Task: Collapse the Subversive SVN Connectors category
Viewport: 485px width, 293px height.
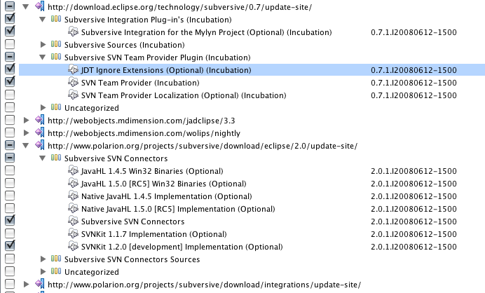Action: [x=42, y=158]
